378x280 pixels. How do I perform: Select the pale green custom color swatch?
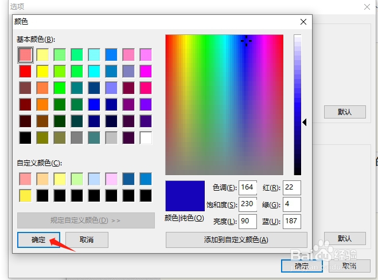pos(77,179)
